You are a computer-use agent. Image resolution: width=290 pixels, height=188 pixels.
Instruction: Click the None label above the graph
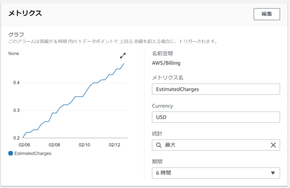pos(13,54)
